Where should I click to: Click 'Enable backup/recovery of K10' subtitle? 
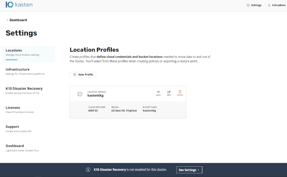click(x=23, y=93)
